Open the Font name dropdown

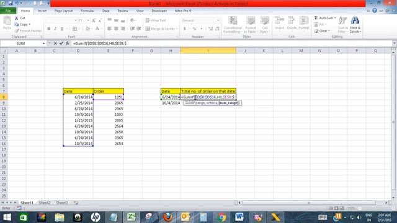(x=76, y=20)
